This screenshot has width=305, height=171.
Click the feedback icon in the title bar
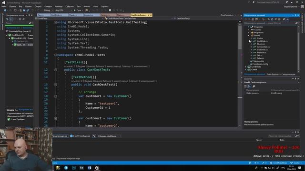[x=254, y=2]
